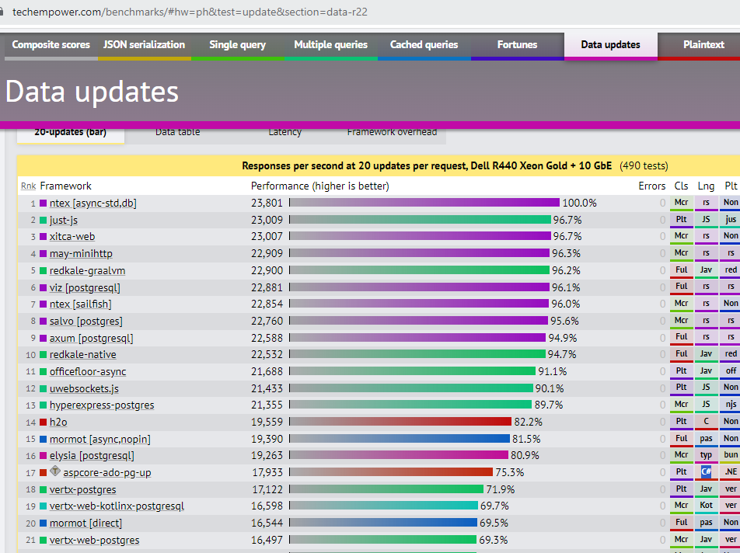Open the Composite scores tab
Viewport: 740px width, 553px height.
pos(51,45)
